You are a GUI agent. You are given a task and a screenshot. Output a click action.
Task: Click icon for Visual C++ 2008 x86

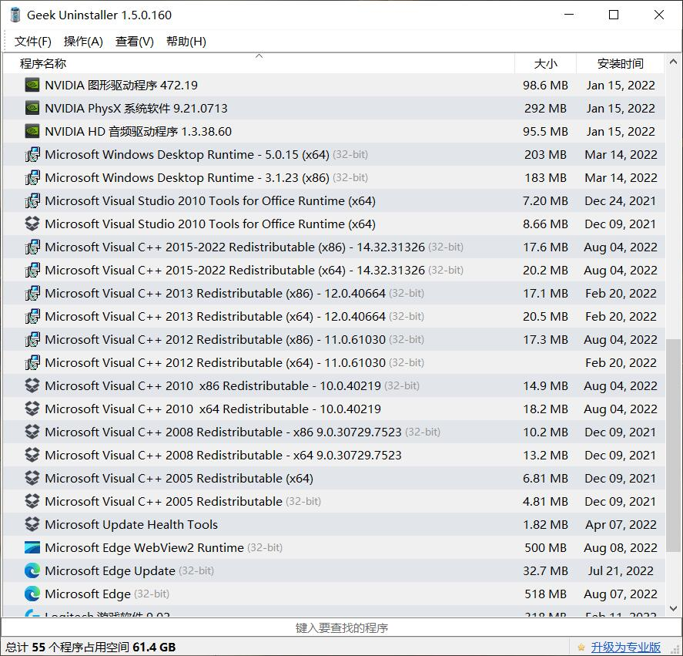click(32, 432)
